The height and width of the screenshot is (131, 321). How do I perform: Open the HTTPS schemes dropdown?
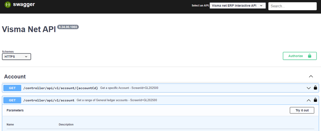pyautogui.click(x=16, y=57)
